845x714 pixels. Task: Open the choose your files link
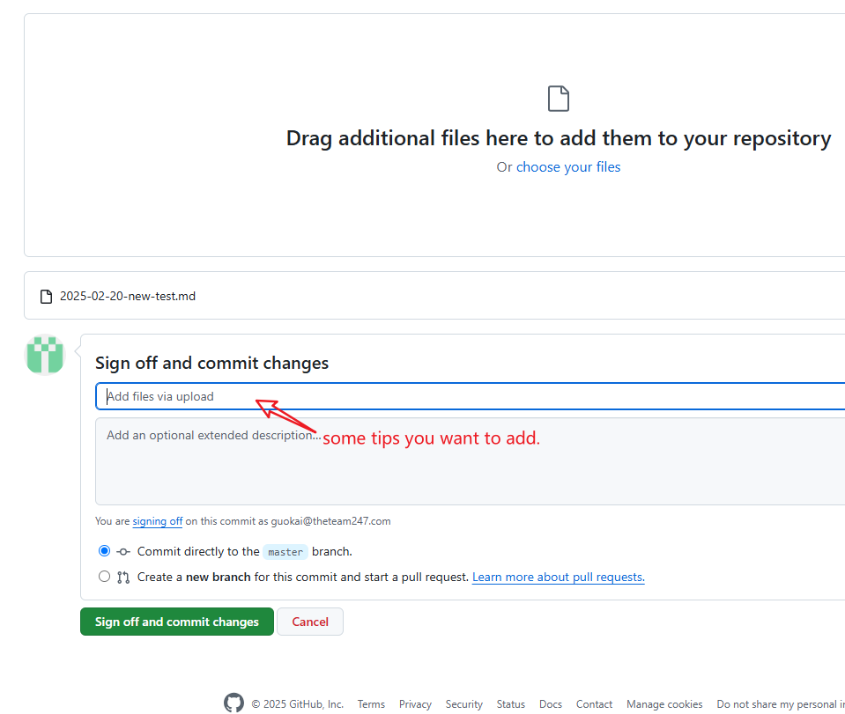(568, 167)
